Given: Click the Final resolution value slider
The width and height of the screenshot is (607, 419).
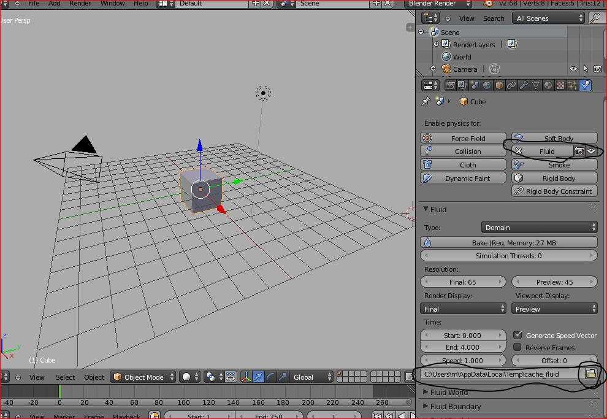Looking at the screenshot, I should (463, 282).
